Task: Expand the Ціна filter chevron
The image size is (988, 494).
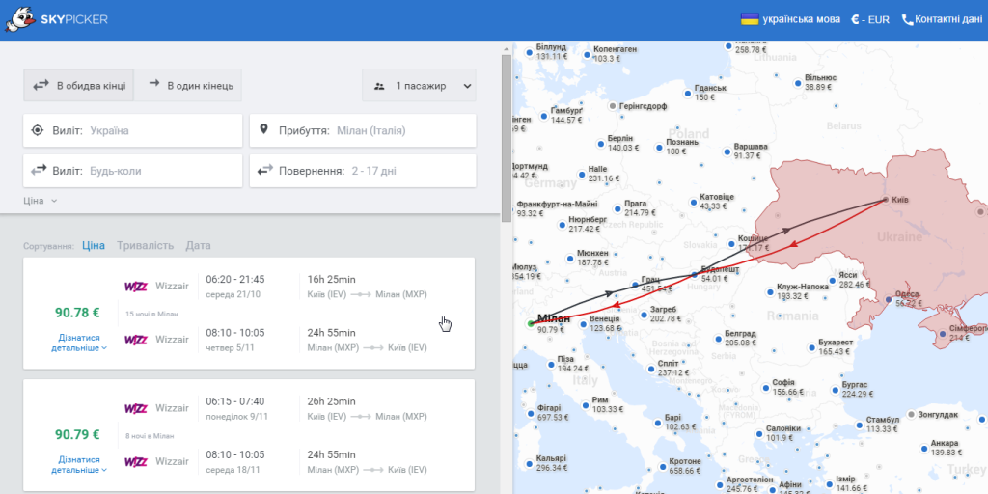Action: (54, 201)
